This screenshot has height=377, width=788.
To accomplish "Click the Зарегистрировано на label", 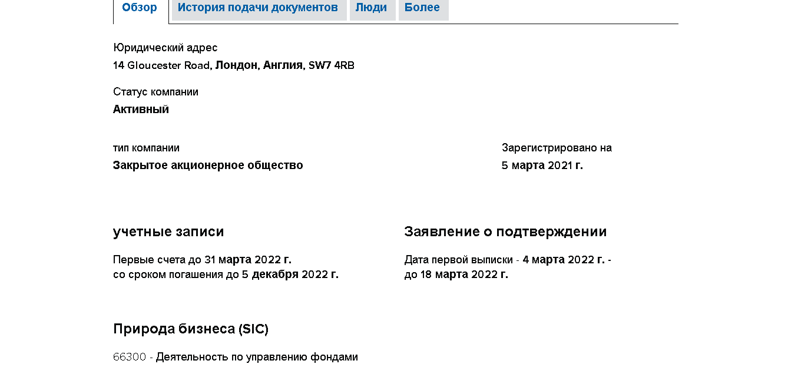I will click(557, 148).
